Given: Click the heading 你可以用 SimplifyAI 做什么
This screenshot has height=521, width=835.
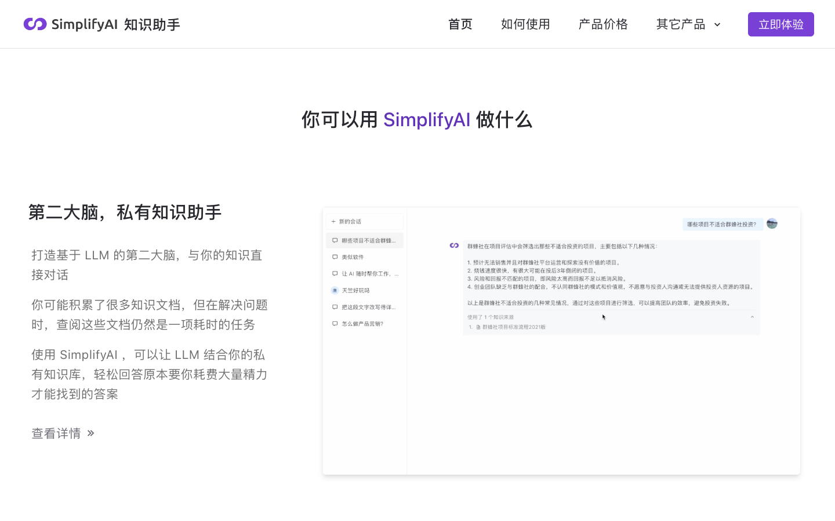Looking at the screenshot, I should click(417, 120).
